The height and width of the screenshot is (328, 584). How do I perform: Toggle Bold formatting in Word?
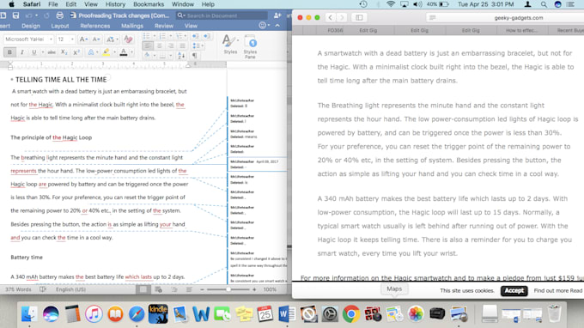pyautogui.click(x=9, y=52)
